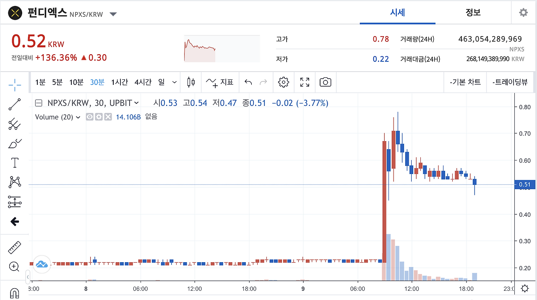Open candlestick chart style selector
The height and width of the screenshot is (300, 537).
[191, 82]
